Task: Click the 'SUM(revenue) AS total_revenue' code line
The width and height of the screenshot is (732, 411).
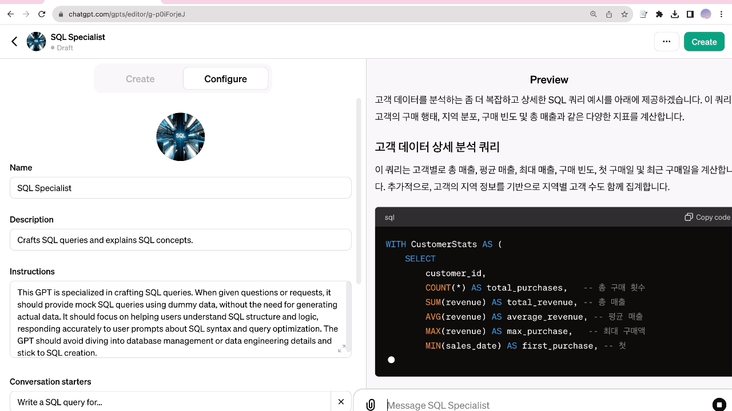Action: tap(502, 303)
